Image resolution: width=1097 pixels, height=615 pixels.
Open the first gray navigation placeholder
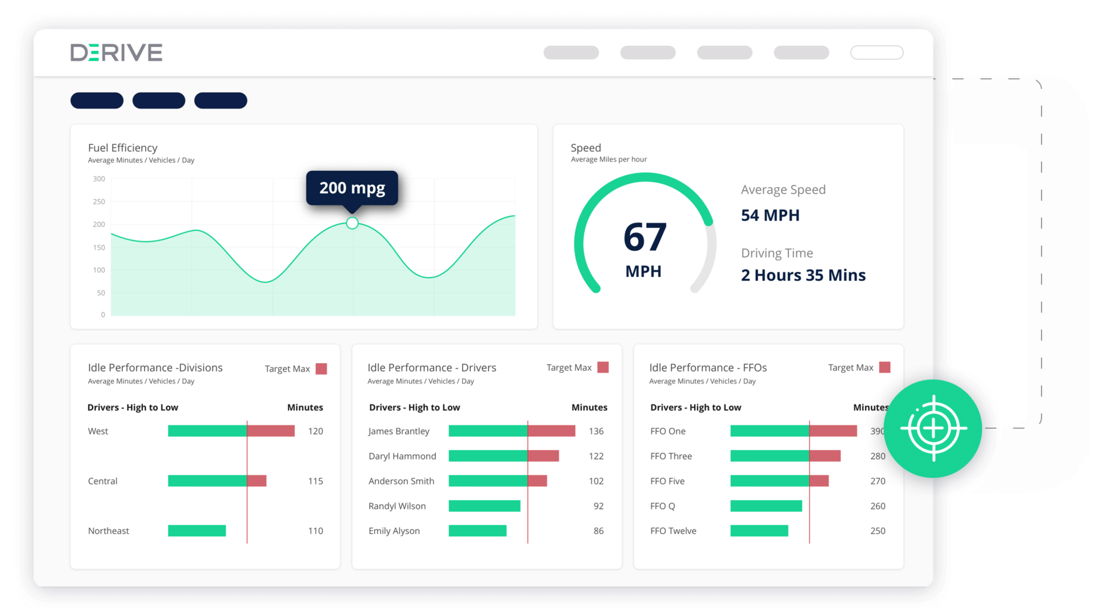coord(571,53)
